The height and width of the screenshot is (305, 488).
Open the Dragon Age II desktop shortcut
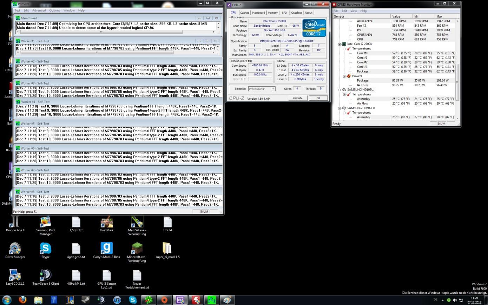(x=15, y=225)
